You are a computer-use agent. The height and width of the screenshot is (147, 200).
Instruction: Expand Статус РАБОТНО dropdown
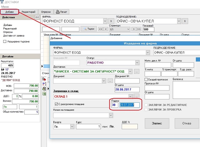[x=137, y=63]
